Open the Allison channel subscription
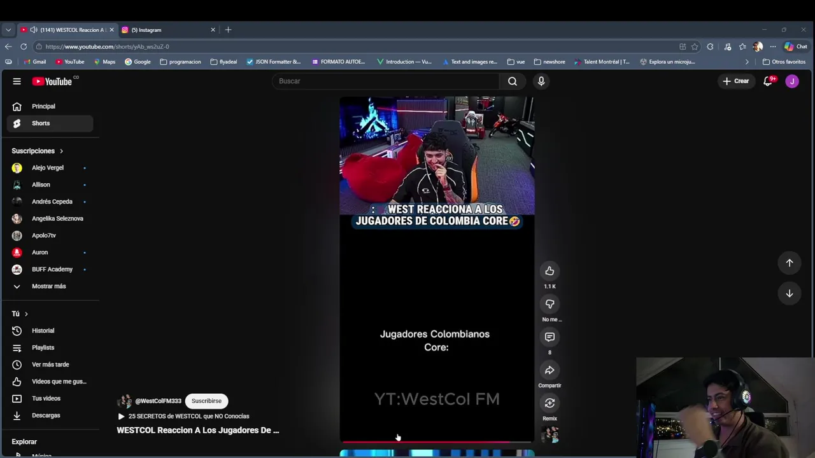The image size is (815, 458). [x=50, y=184]
